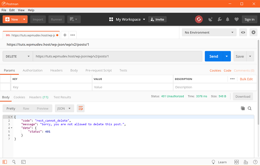
Task: Expand the New button dropdown arrow
Action: (x=24, y=20)
